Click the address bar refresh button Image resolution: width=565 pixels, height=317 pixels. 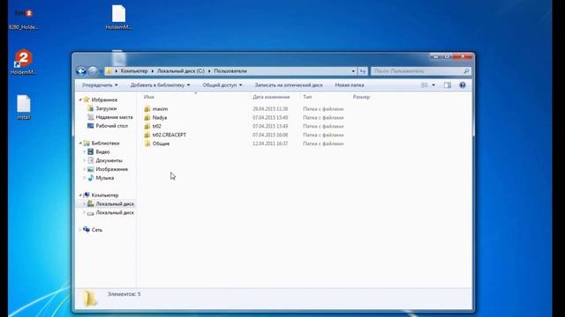363,71
